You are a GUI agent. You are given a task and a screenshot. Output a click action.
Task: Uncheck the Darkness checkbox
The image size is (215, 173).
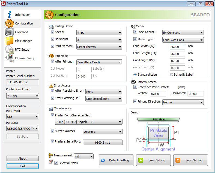tap(53, 39)
